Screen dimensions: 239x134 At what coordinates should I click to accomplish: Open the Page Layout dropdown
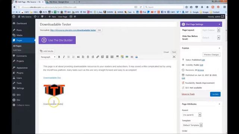[211, 30]
